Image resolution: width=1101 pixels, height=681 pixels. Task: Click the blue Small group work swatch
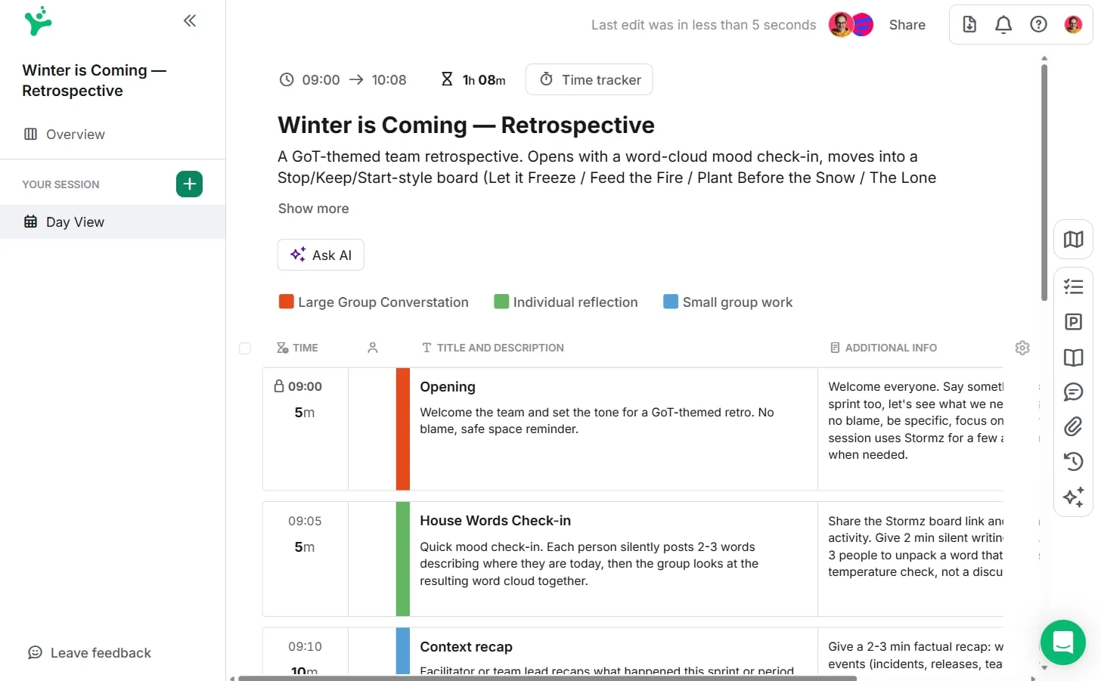(671, 302)
